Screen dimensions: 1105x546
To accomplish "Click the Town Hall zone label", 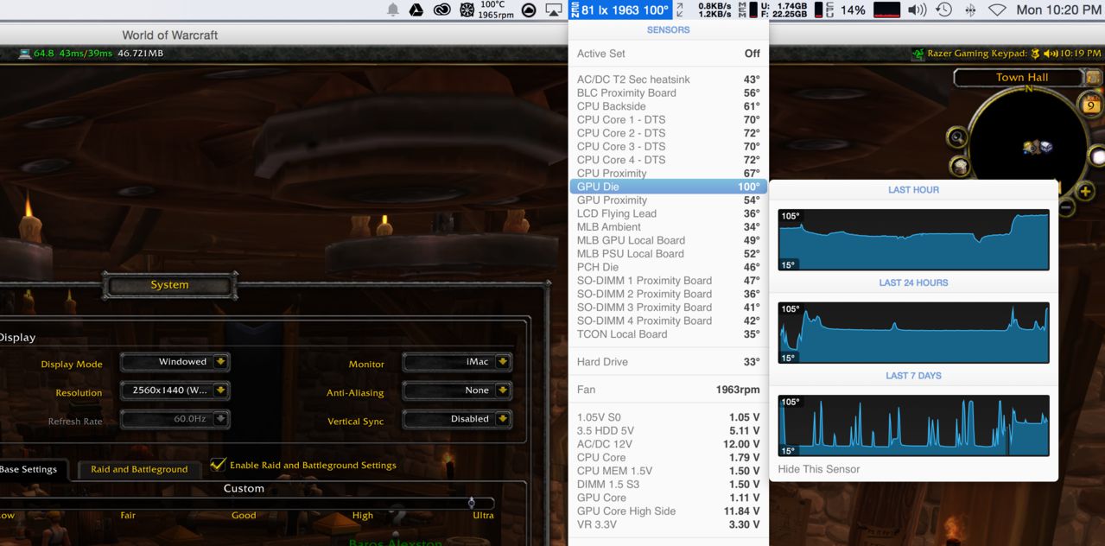I will click(x=1021, y=77).
